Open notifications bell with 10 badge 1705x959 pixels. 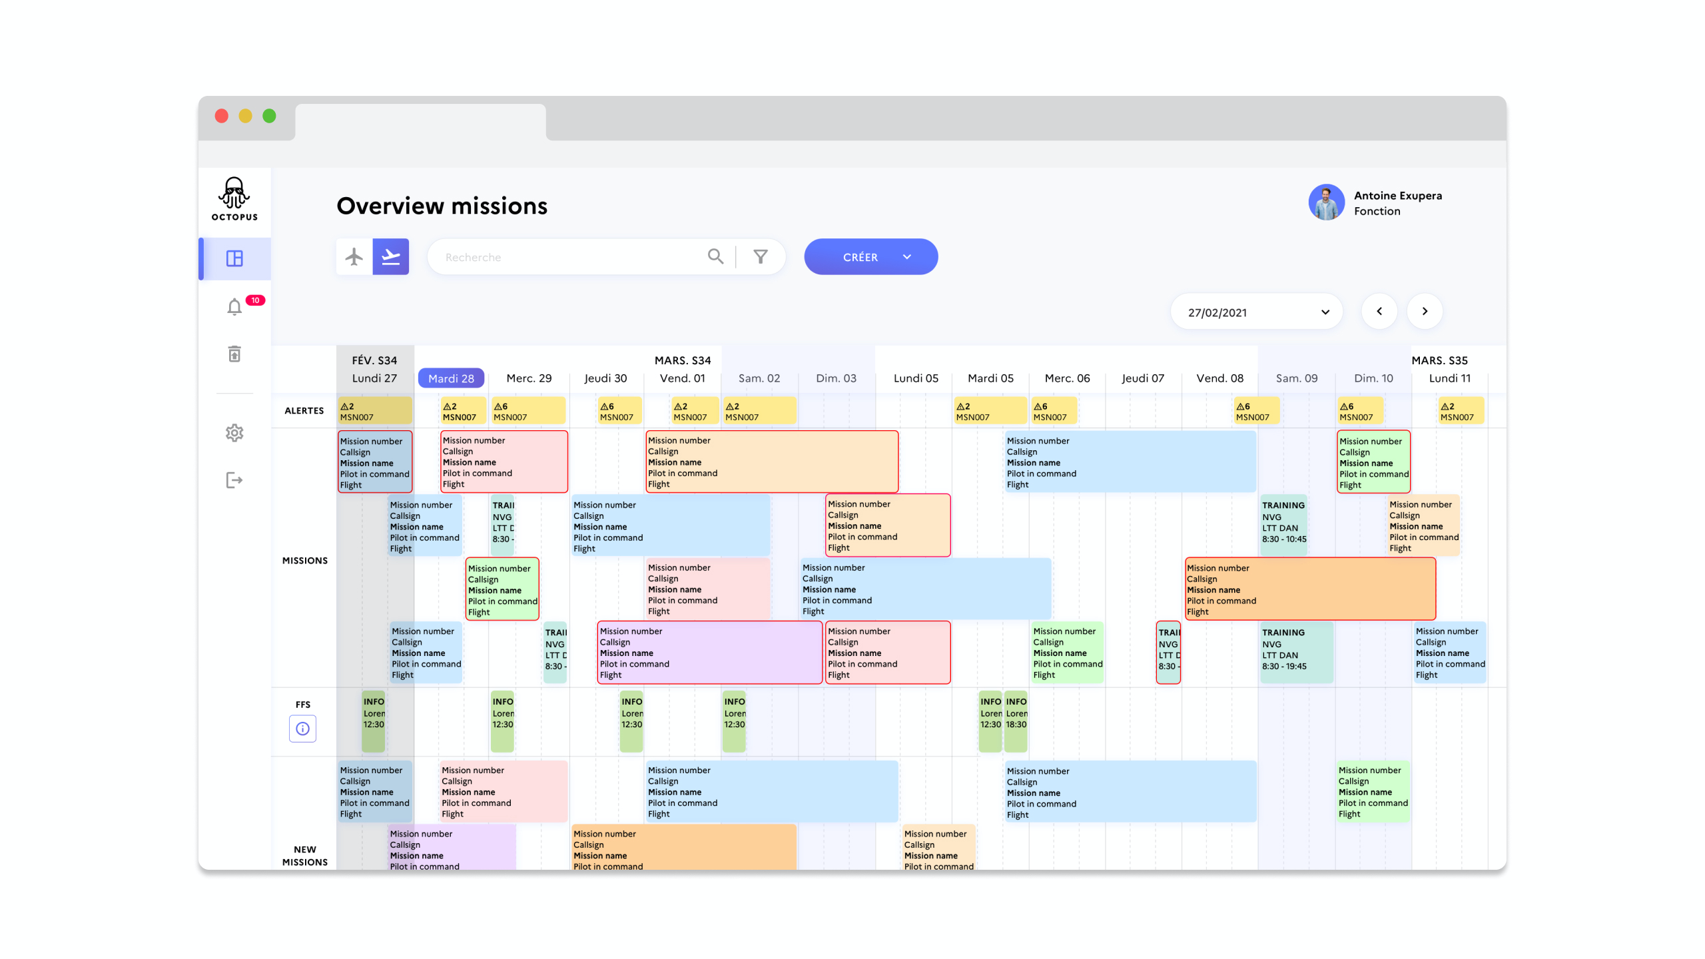coord(234,307)
